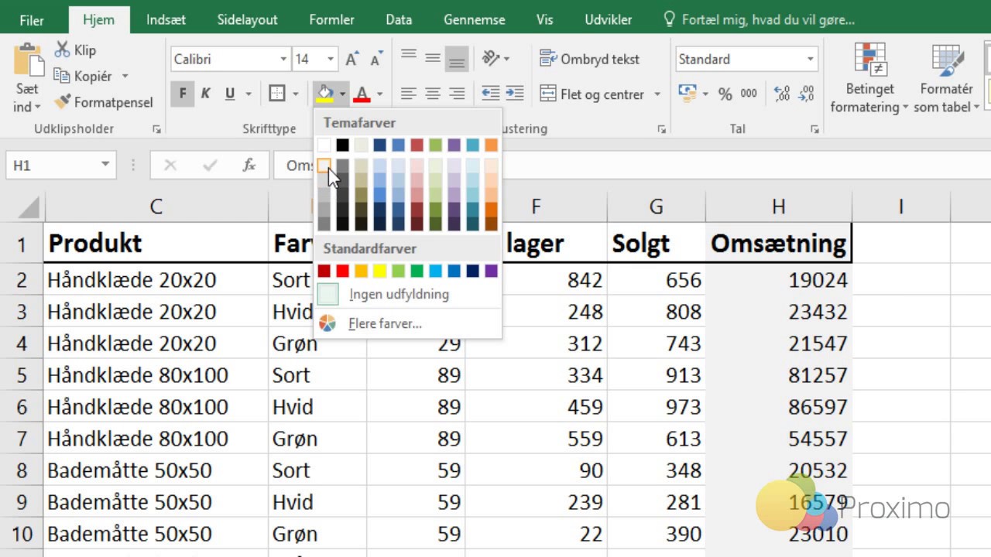Click the insert function fx icon
Image resolution: width=991 pixels, height=557 pixels.
pos(249,165)
